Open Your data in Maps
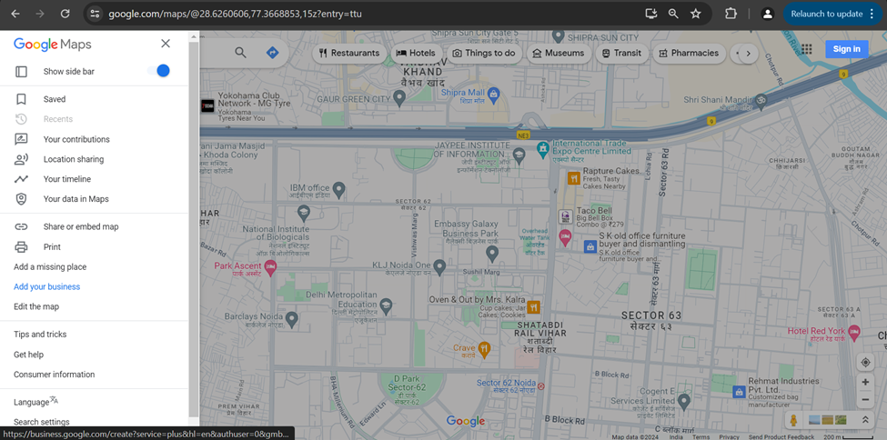Image resolution: width=887 pixels, height=440 pixels. pyautogui.click(x=76, y=199)
